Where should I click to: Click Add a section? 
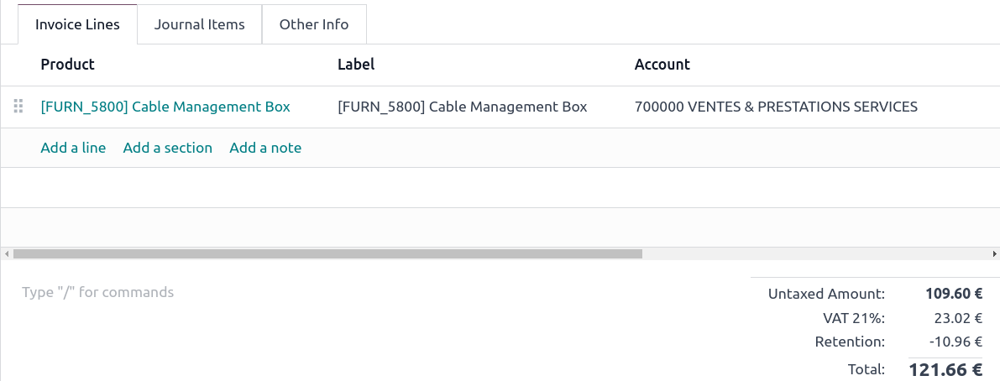coord(168,148)
